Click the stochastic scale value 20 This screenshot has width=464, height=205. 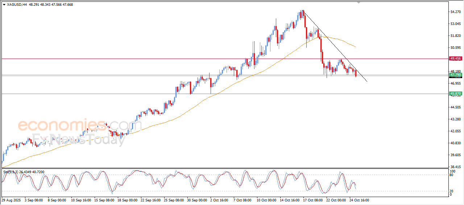(451, 191)
